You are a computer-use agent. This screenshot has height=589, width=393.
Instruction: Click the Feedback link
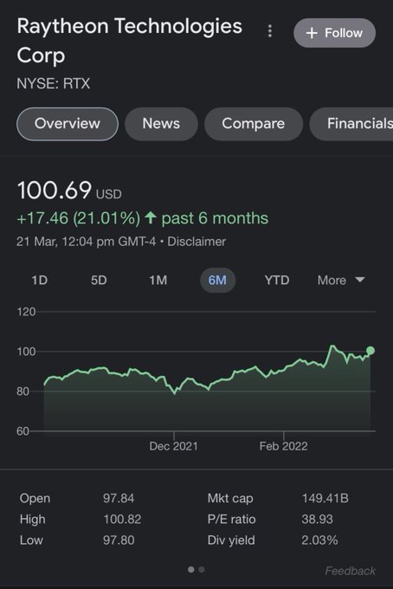(x=350, y=571)
